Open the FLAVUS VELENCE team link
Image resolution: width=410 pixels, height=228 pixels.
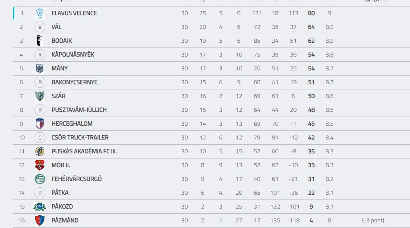tap(74, 13)
